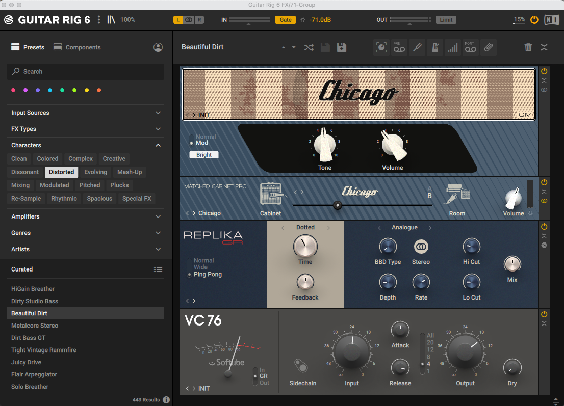Switch to the Components tab
This screenshot has height=406, width=564.
coord(77,47)
